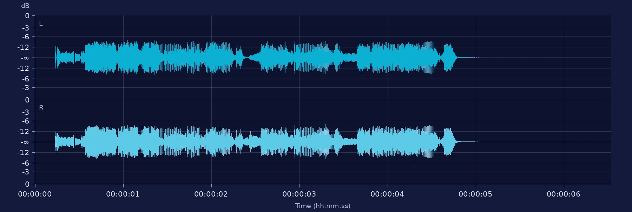Viewport: 632px width, 212px height.
Task: Click the 00:00:05 time ruler label
Action: pos(475,194)
